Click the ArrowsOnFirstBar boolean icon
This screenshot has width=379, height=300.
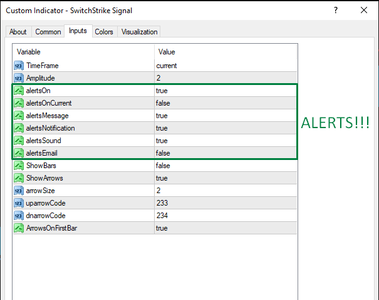(18, 228)
